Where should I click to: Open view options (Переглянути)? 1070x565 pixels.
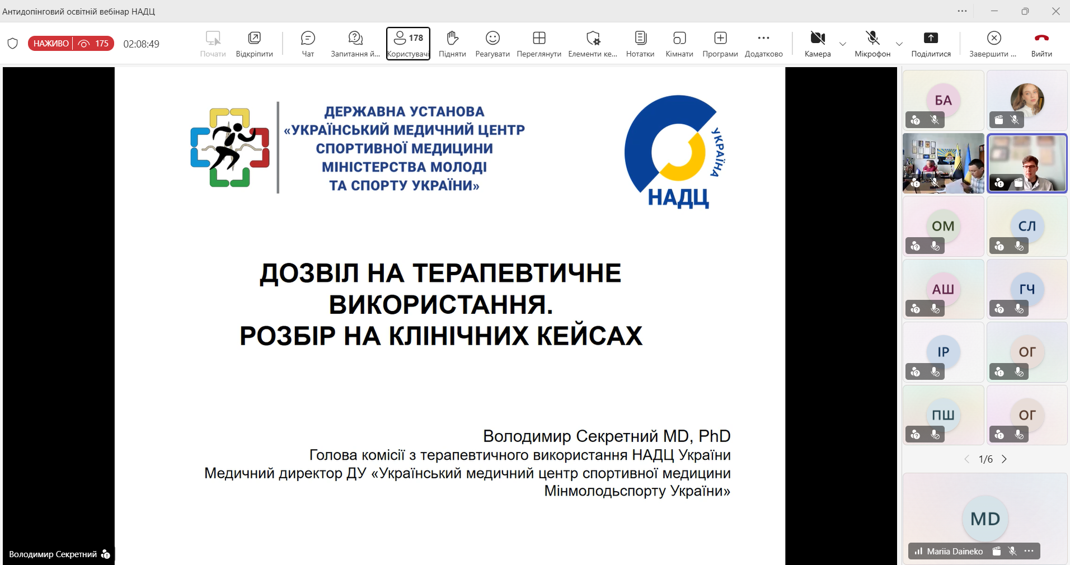coord(539,44)
